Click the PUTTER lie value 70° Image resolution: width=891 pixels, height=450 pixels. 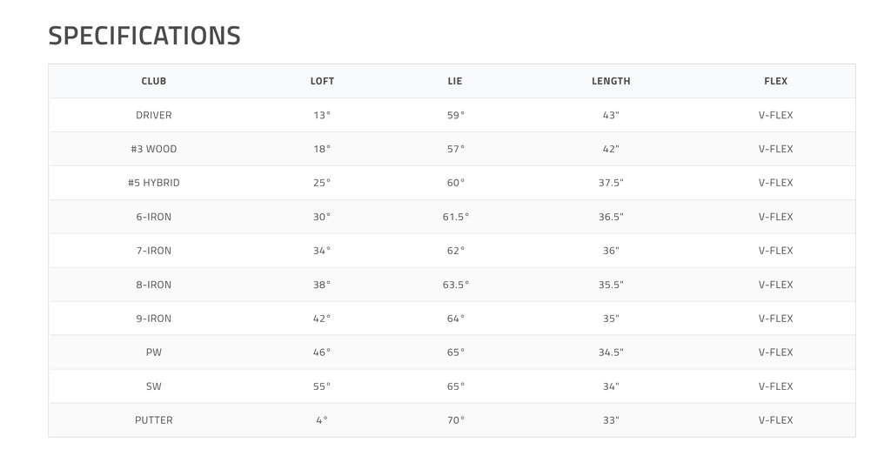pyautogui.click(x=456, y=420)
